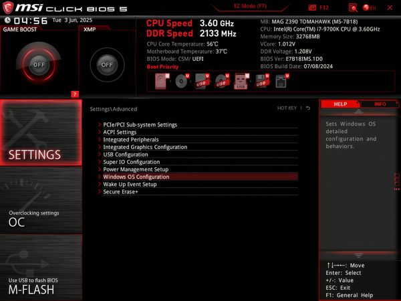This screenshot has width=401, height=301.
Task: Open M-FLASH to flash BIOS
Action: (x=40, y=286)
